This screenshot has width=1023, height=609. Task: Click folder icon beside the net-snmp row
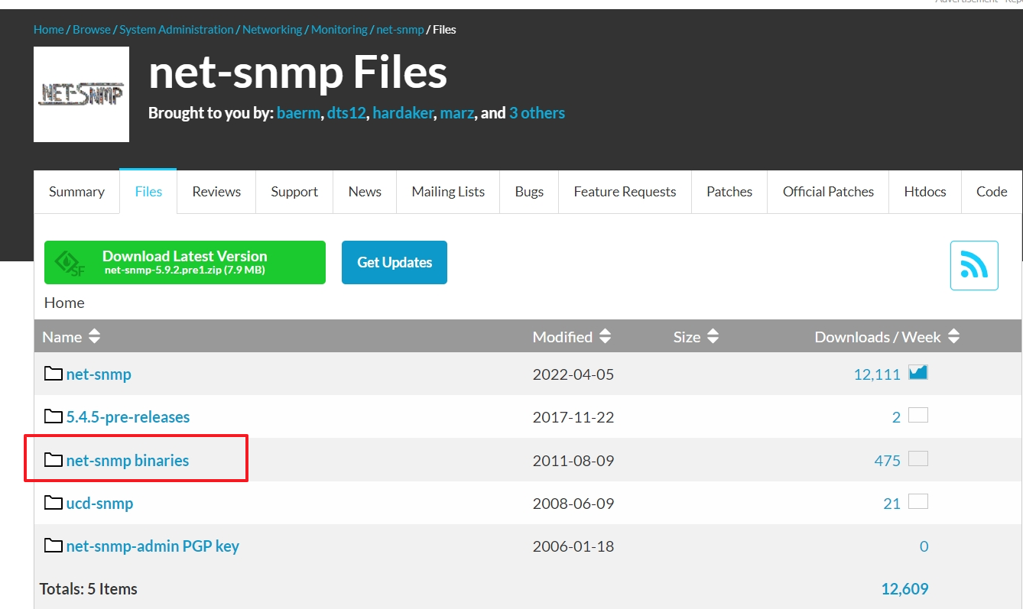pos(53,374)
